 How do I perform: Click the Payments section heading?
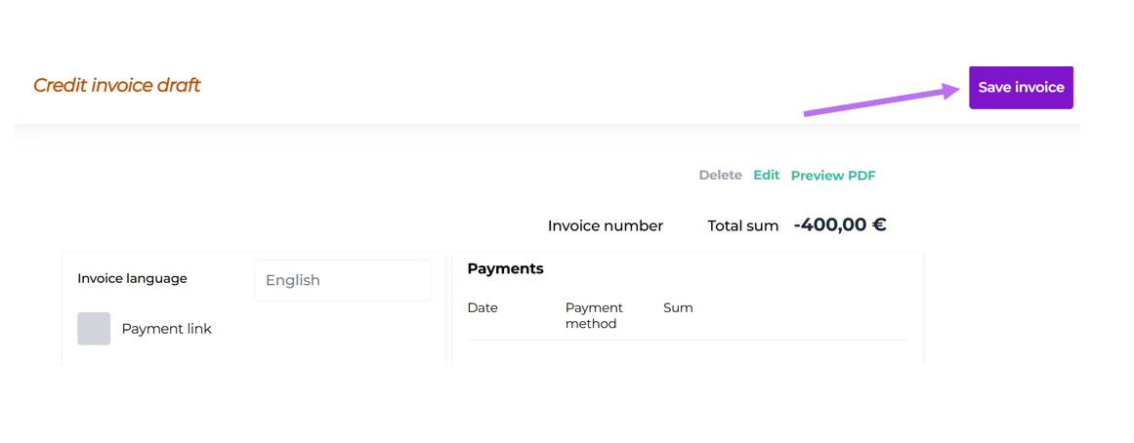505,269
